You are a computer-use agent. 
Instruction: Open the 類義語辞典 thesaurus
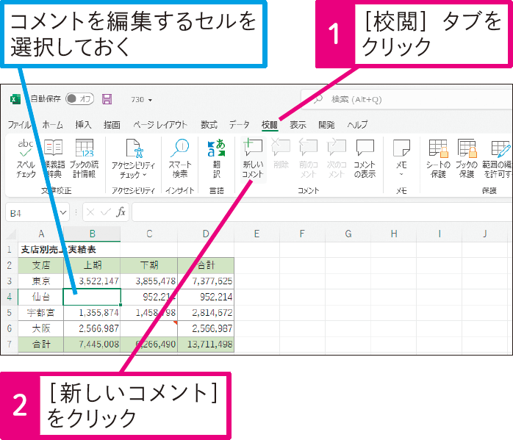click(x=54, y=159)
